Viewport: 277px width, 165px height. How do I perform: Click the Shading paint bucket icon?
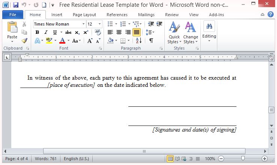coord(111,41)
